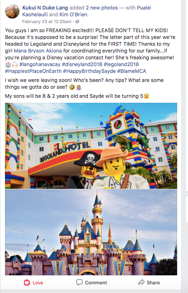
Task: Open the #HappiestPlaceOnEarth hashtag
Action: 33,71
